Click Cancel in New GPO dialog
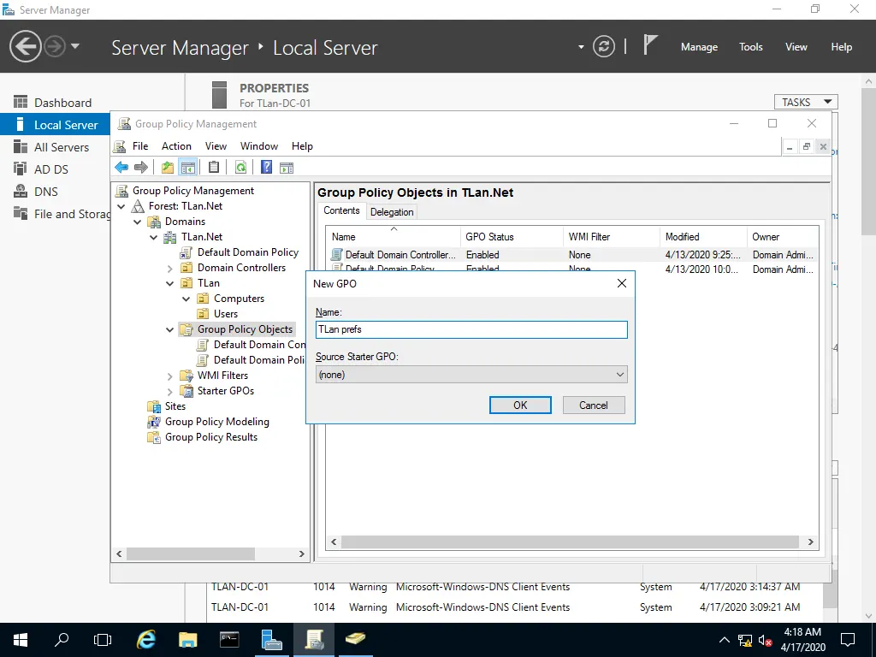This screenshot has width=876, height=657. click(594, 405)
